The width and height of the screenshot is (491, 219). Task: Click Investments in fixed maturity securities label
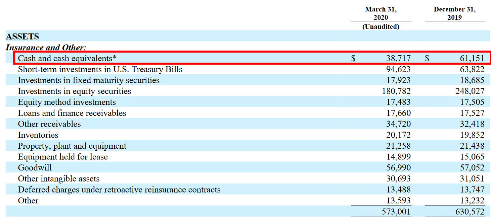pyautogui.click(x=89, y=80)
